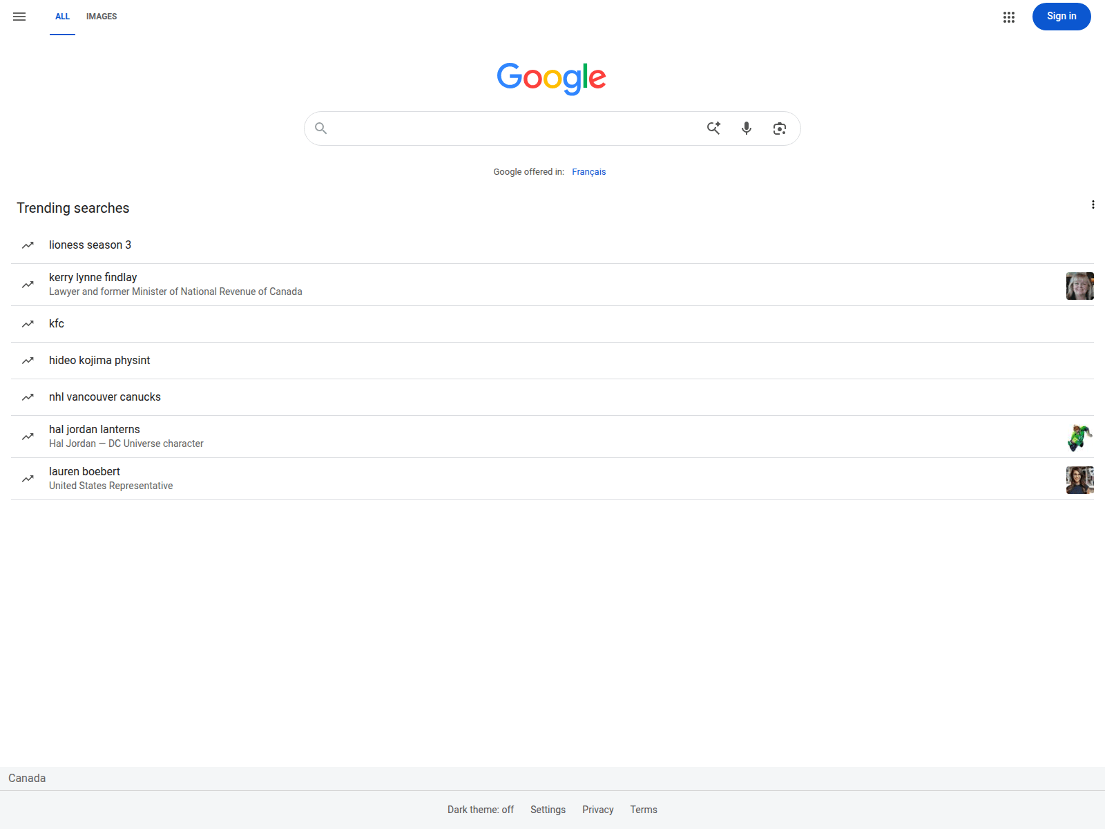Click the Sign in button

pos(1061,17)
